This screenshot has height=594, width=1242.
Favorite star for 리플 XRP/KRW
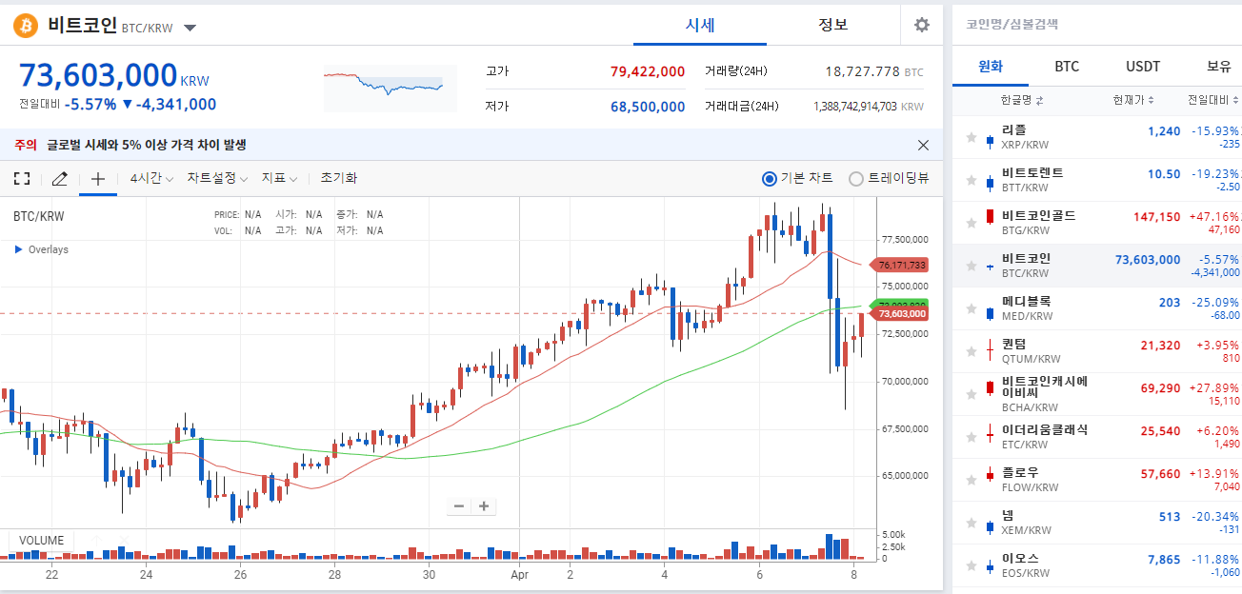pos(972,137)
